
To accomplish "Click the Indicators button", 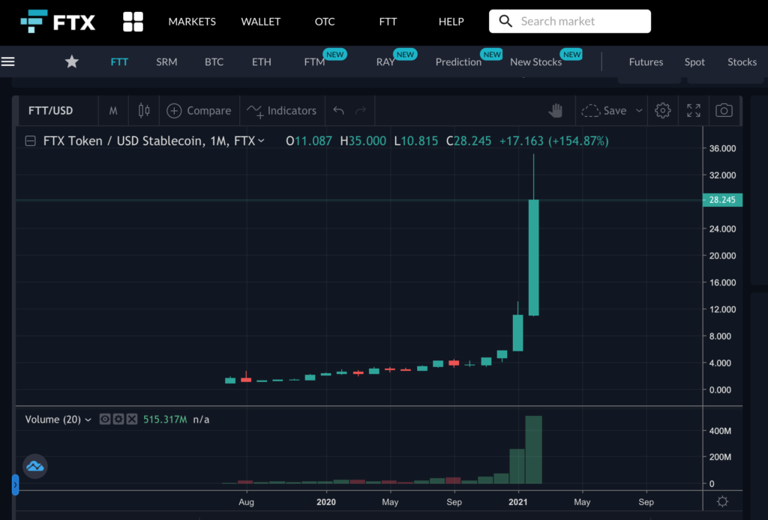I will point(282,111).
